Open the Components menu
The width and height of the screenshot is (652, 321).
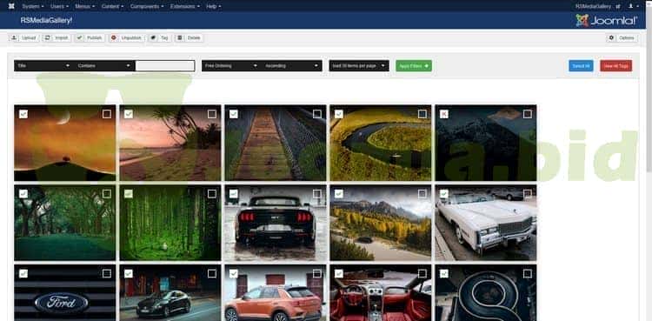[147, 6]
